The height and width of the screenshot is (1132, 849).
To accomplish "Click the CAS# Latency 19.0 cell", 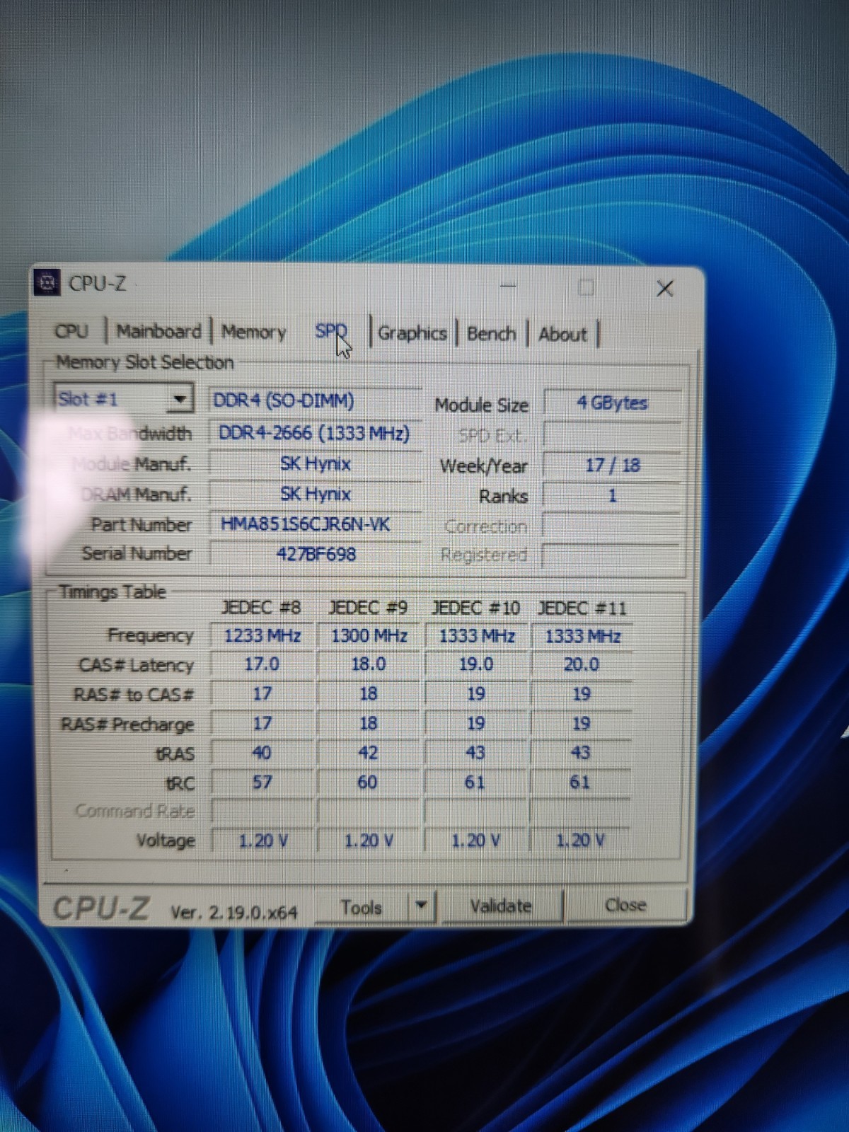I will (475, 664).
